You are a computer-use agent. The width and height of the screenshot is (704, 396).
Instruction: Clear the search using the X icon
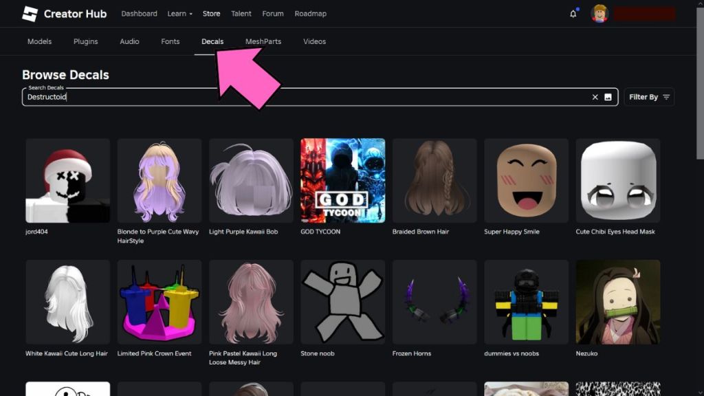coord(595,97)
